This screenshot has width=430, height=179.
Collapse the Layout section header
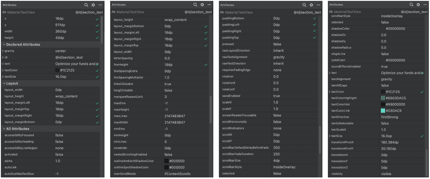pos(4,84)
